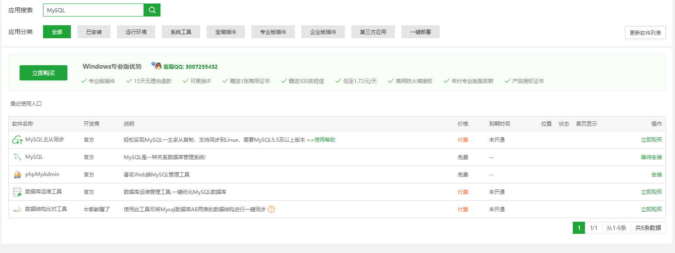This screenshot has width=675, height=253.
Task: Click the green search magnifier button
Action: click(x=152, y=10)
